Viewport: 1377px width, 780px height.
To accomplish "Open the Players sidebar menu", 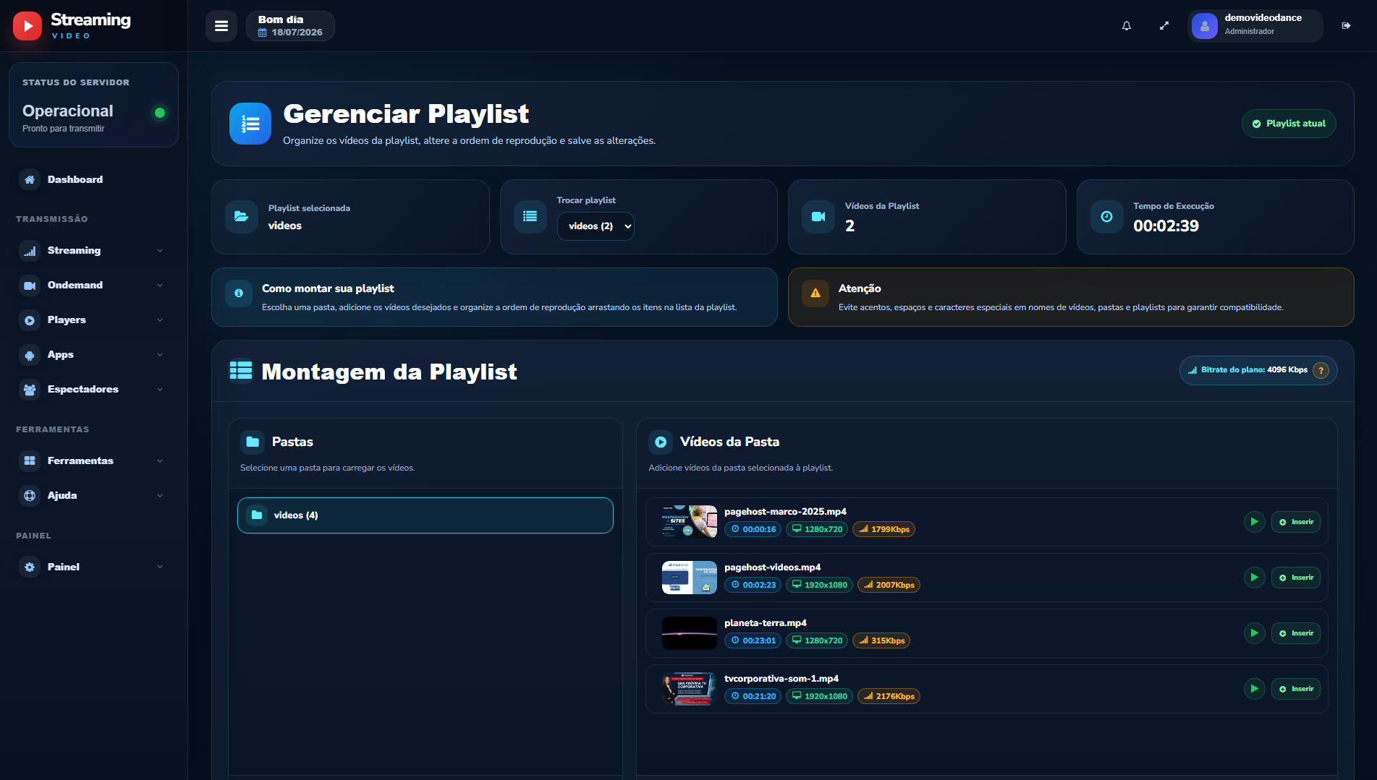I will coord(93,320).
